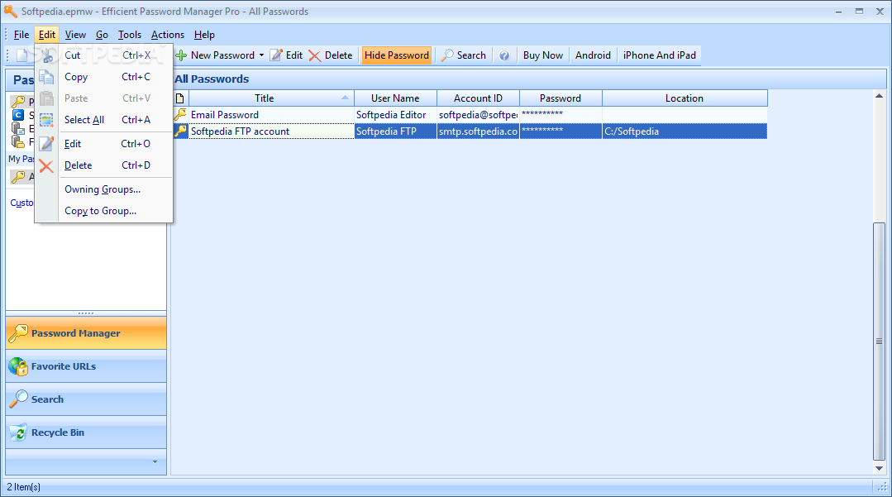The height and width of the screenshot is (497, 892).
Task: Expand the navigation pane options chevron
Action: click(x=155, y=461)
